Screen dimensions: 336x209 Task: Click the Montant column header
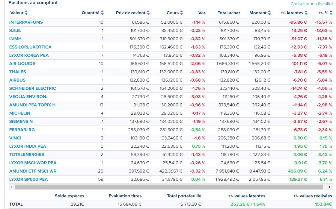click(x=258, y=13)
